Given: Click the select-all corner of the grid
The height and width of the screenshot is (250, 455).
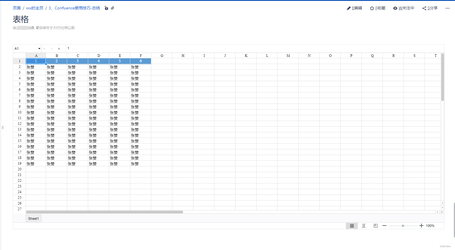Looking at the screenshot, I should click(19, 55).
